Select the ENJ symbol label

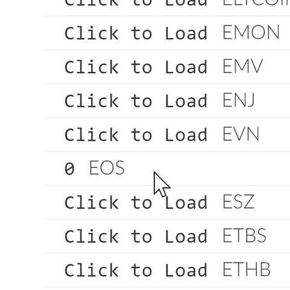(x=239, y=100)
